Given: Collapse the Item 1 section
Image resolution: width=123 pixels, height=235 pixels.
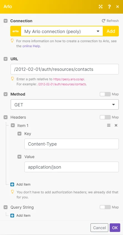Looking at the screenshot, I should [x=13, y=126].
